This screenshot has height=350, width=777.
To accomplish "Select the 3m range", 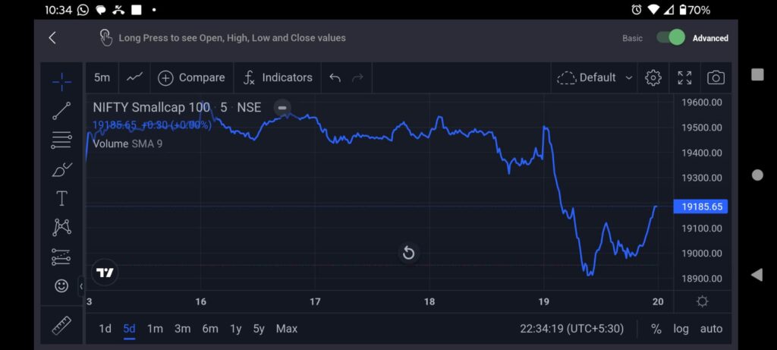I will 182,329.
